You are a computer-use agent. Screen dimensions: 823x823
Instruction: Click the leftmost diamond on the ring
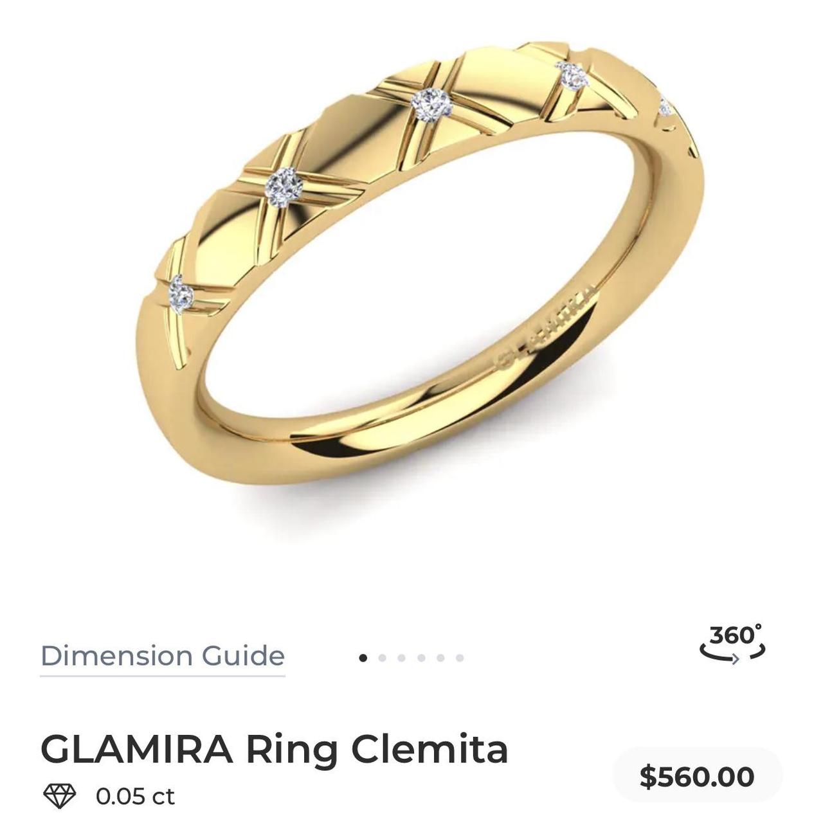coord(181,294)
